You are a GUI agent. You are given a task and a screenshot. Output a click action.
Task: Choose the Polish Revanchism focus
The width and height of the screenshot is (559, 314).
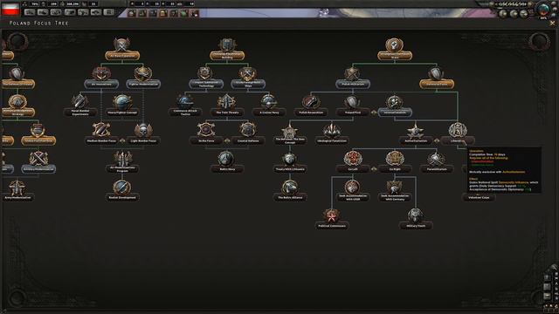[x=311, y=106]
